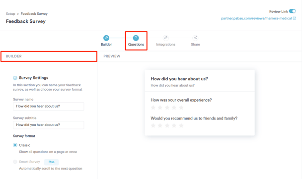This screenshot has height=179, width=302.
Task: Click first star for recommend question
Action: tap(153, 125)
